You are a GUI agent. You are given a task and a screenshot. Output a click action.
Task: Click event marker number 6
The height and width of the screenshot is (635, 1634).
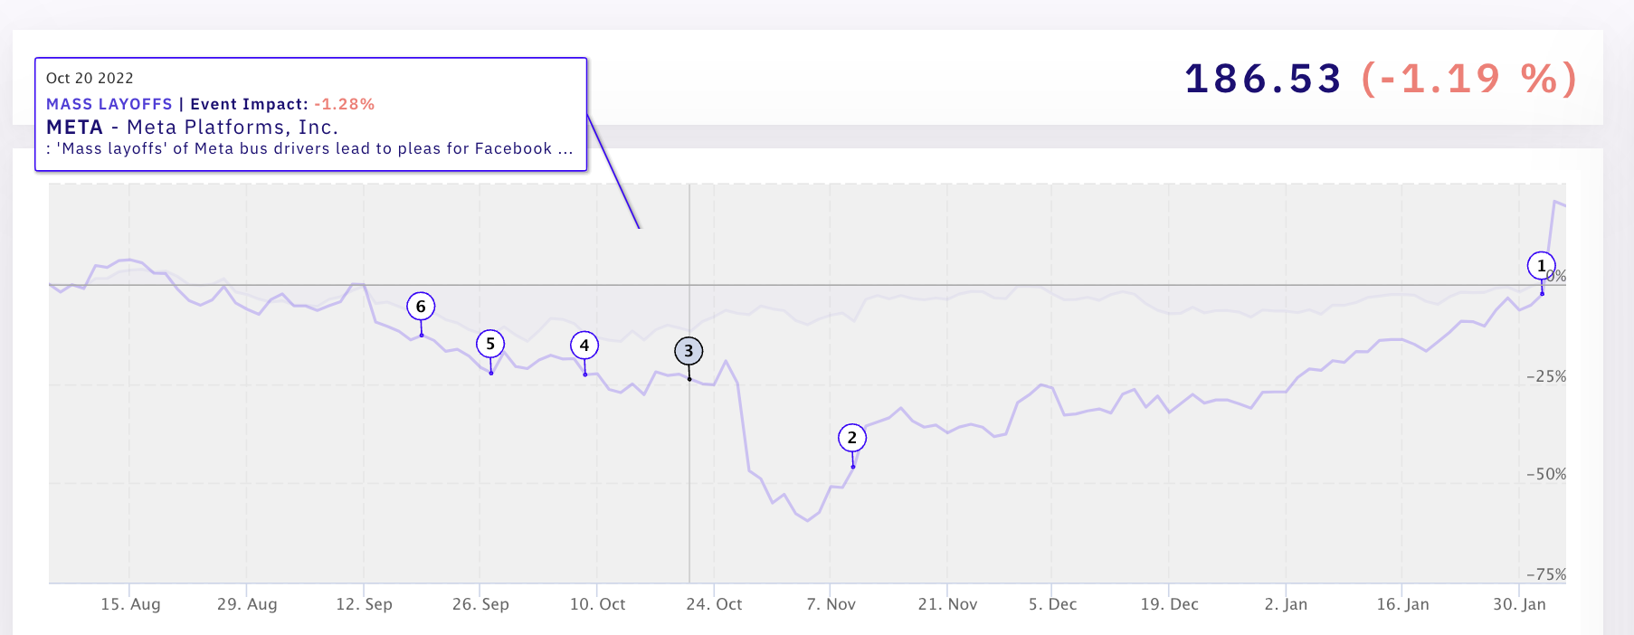(x=421, y=307)
